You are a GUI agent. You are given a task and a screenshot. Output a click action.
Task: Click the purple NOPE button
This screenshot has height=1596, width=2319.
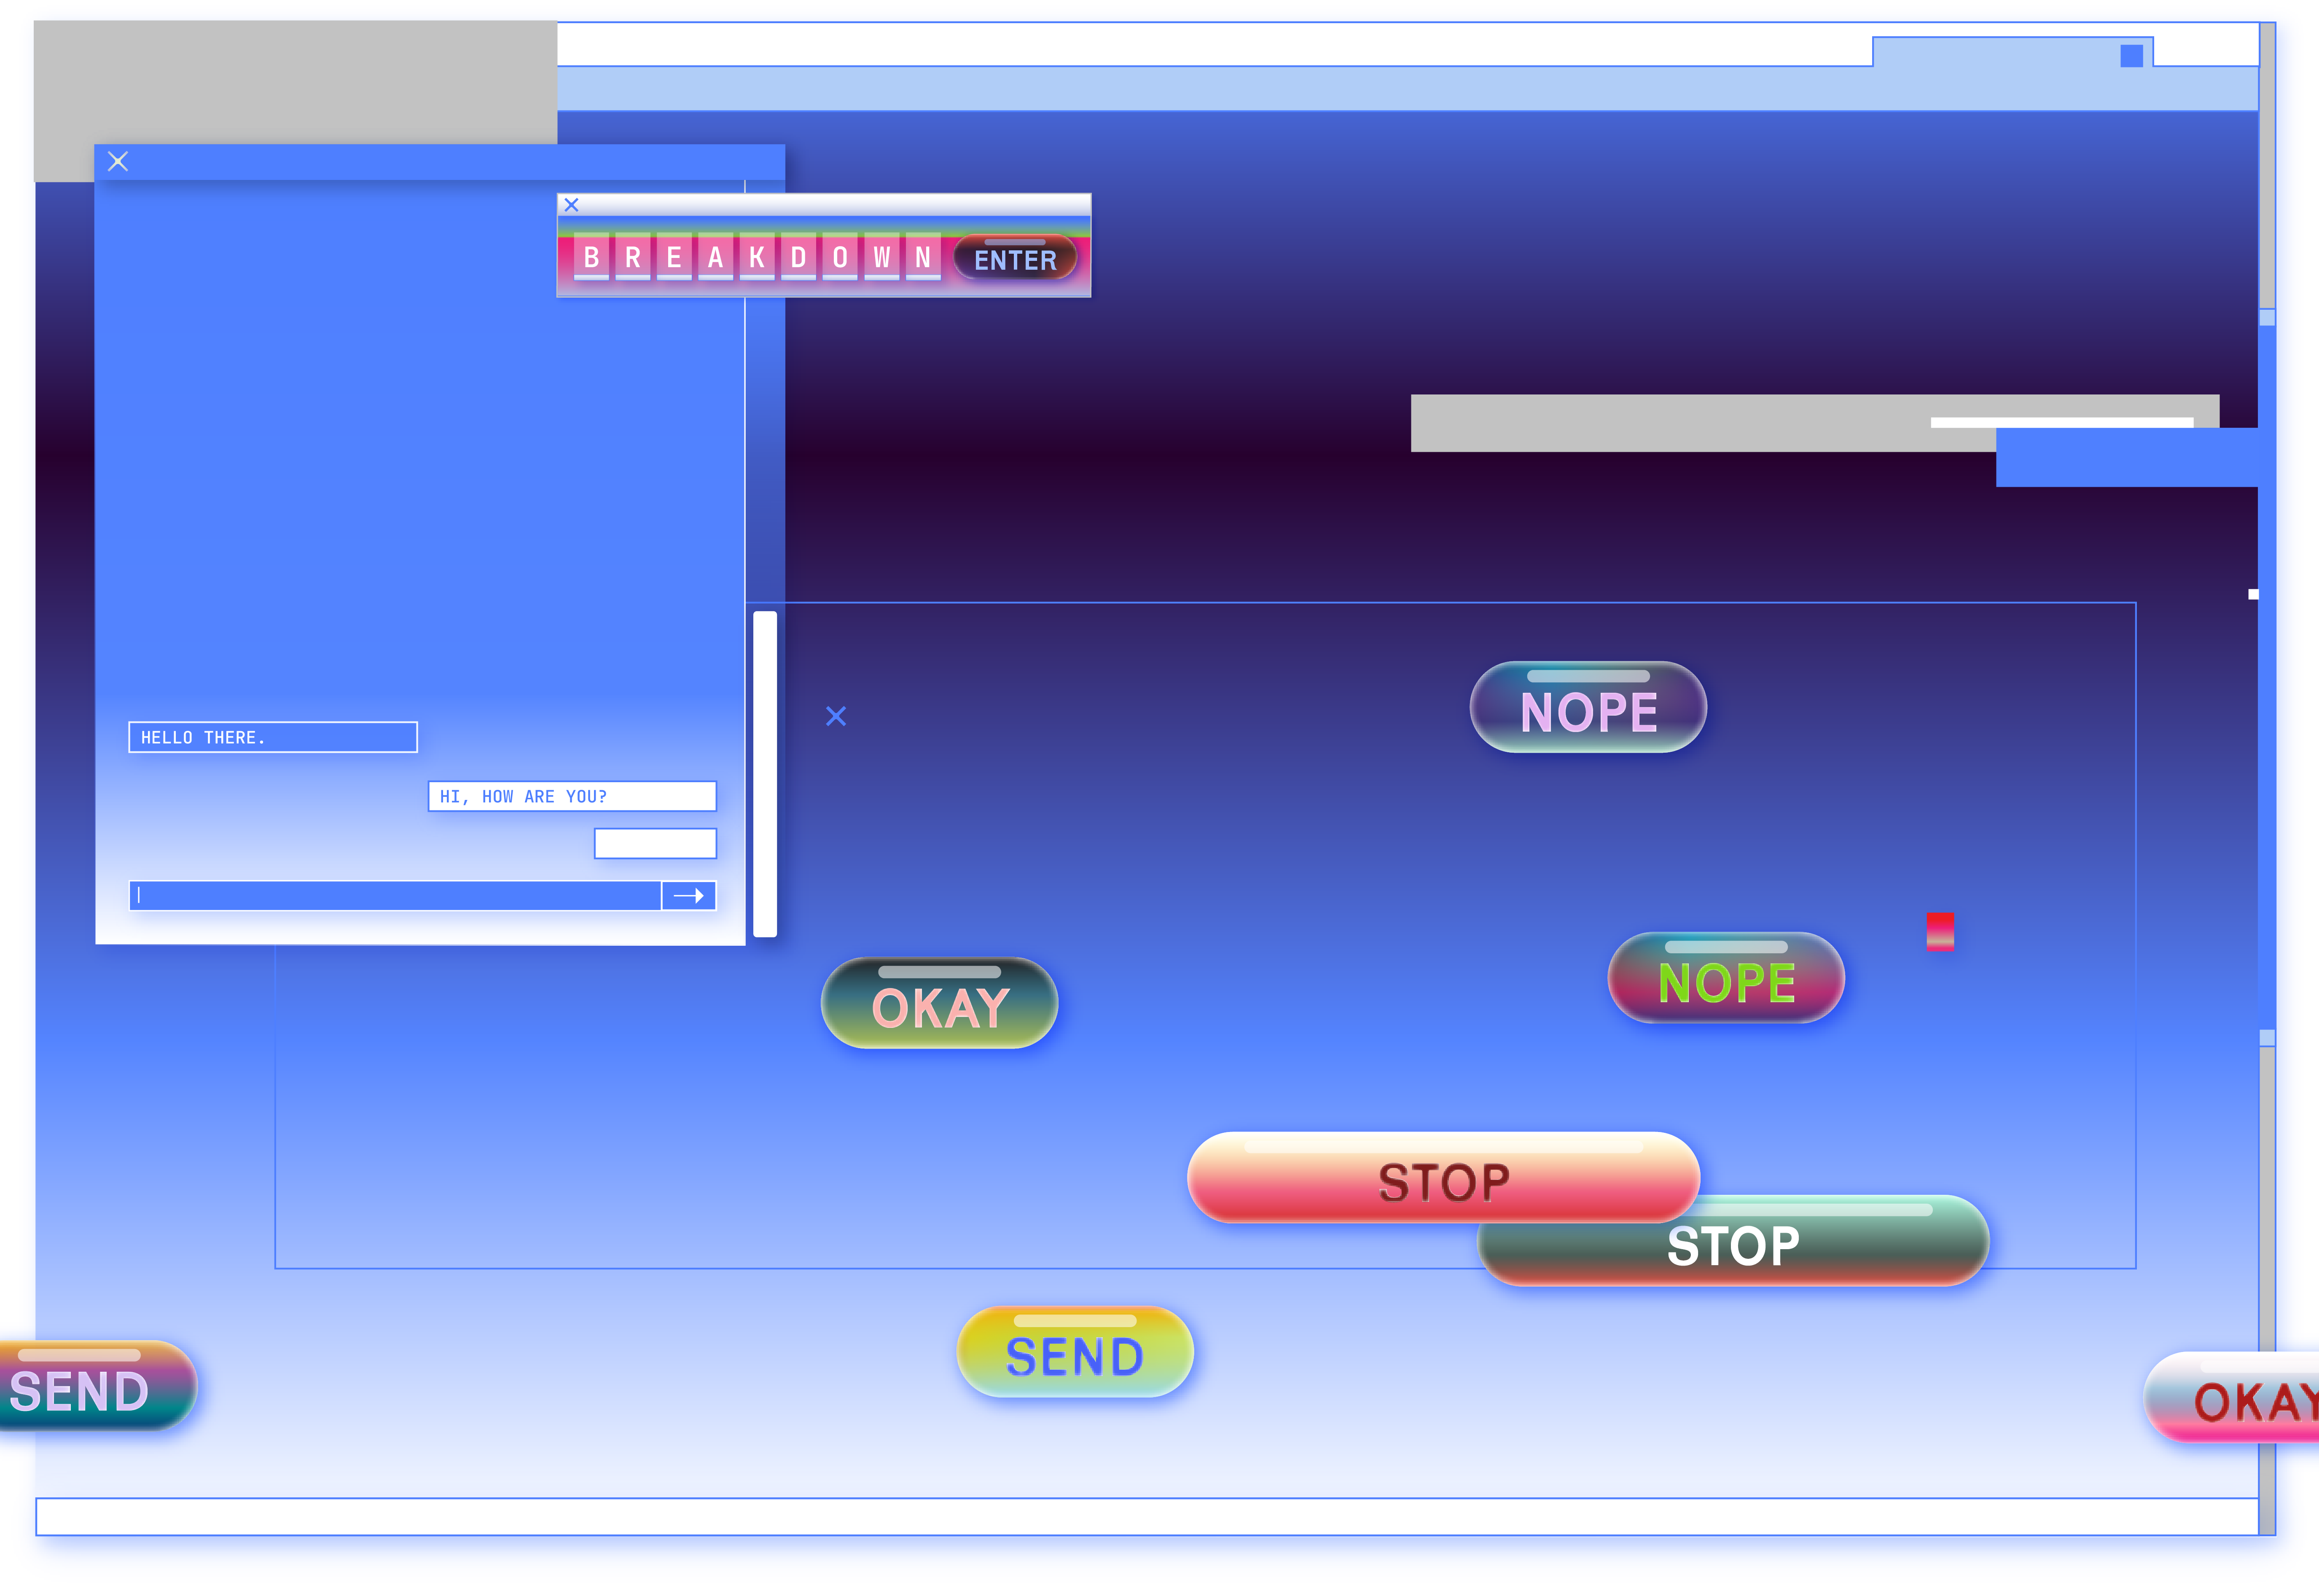[x=1588, y=707]
